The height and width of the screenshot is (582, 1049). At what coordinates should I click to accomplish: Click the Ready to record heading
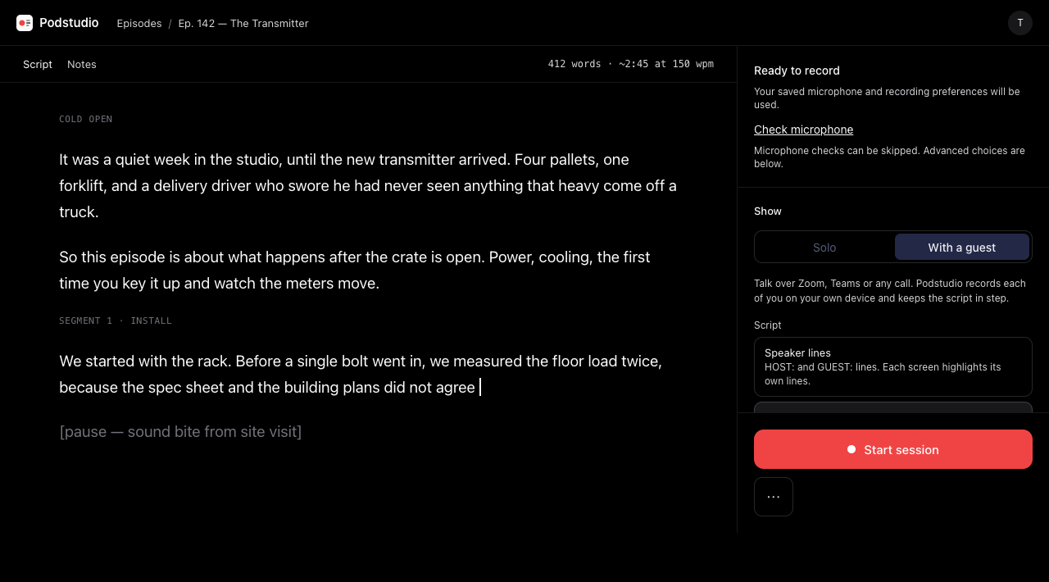[797, 70]
